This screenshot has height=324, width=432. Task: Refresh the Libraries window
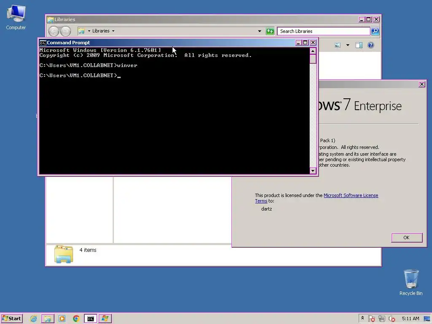[270, 31]
